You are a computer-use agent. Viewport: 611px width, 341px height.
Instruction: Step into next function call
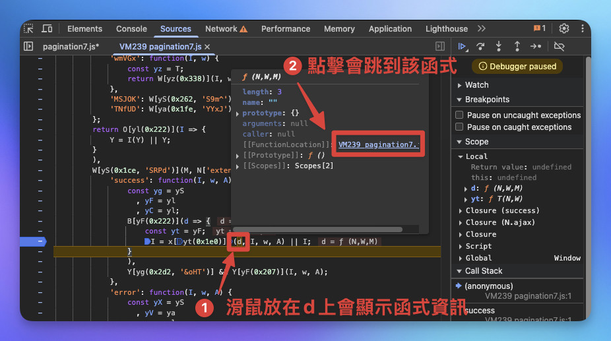pyautogui.click(x=499, y=46)
